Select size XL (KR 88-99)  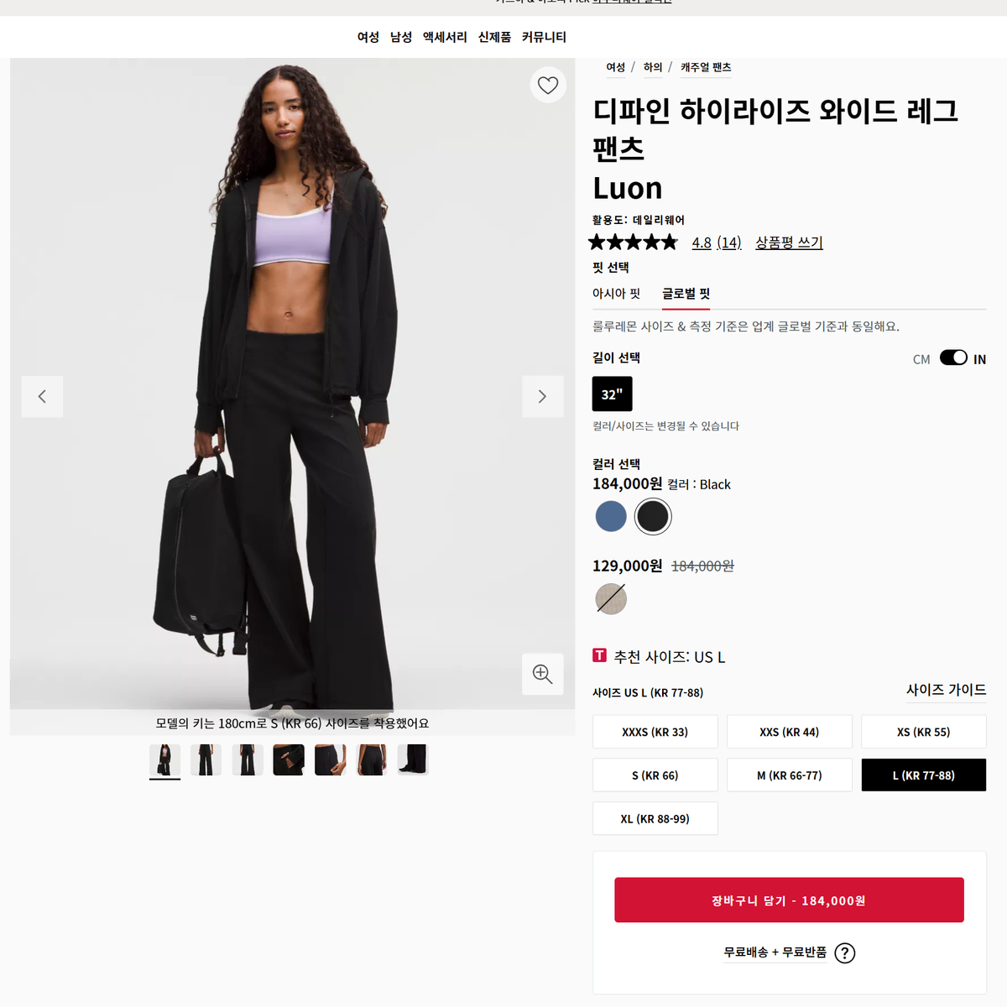coord(655,819)
